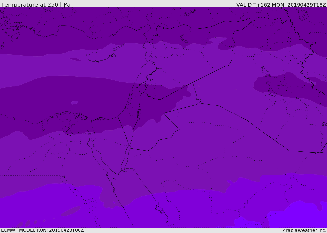Screen dimensions: 327x233
Task: Open the ArabiaWeather Inc. credit
Action: pyautogui.click(x=304, y=230)
